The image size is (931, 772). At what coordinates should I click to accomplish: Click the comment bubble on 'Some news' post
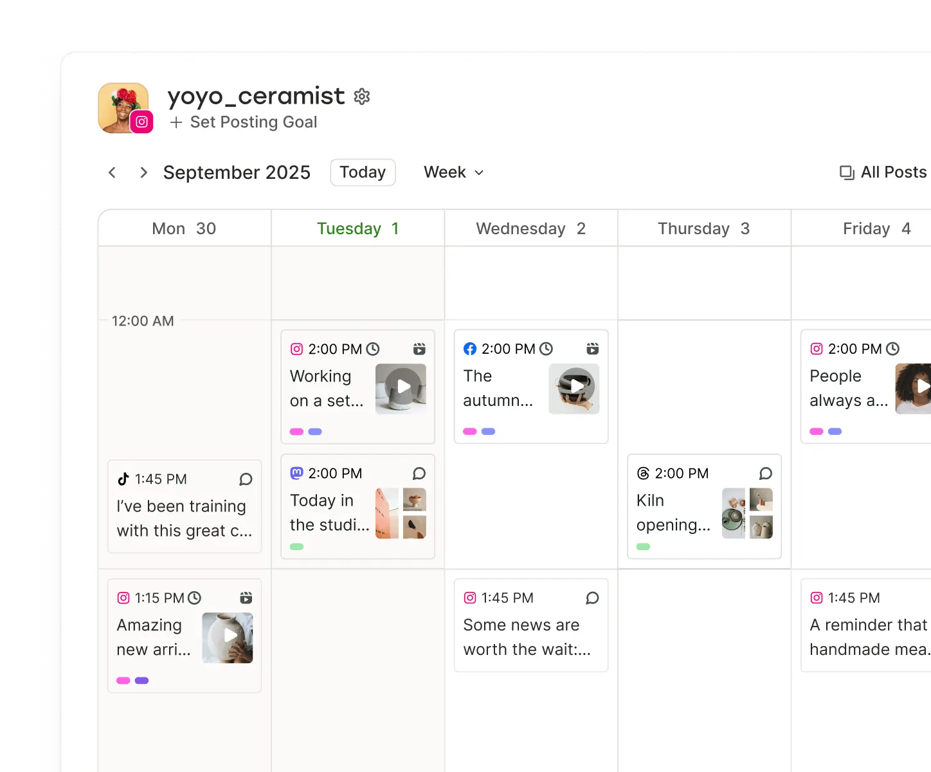coord(592,598)
